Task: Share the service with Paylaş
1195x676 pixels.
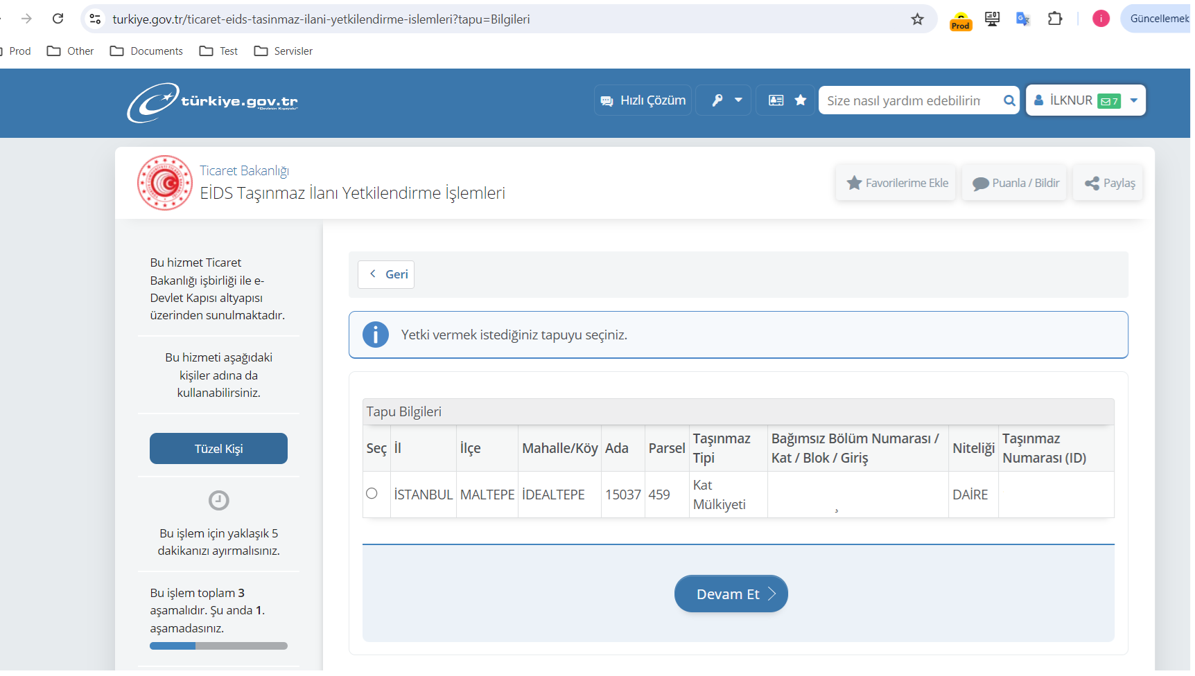Action: 1108,183
